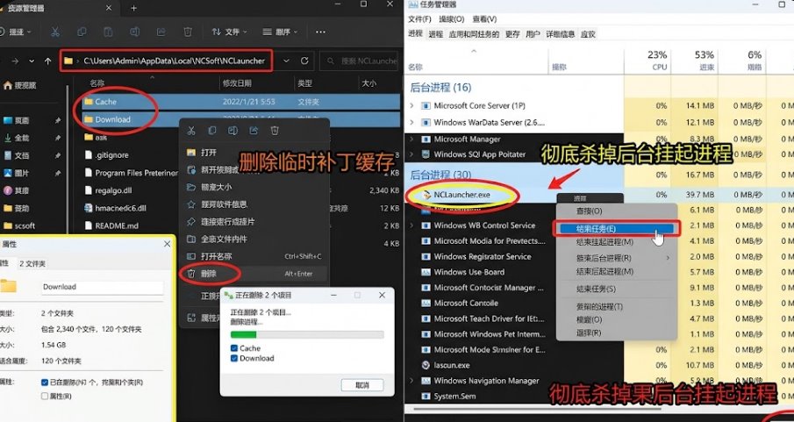Click the Cache folder icon in file list
The image size is (794, 422).
[89, 102]
